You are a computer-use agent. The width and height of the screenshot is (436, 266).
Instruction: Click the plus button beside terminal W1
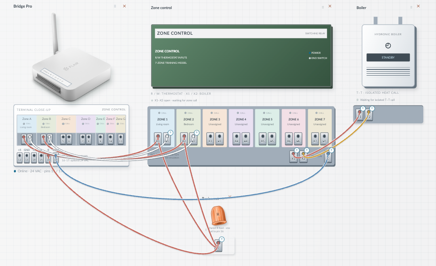point(171,133)
